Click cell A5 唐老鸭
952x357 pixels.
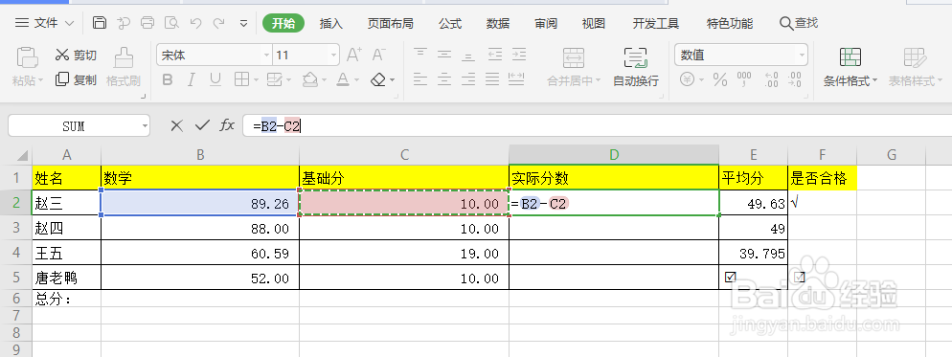[x=66, y=278]
